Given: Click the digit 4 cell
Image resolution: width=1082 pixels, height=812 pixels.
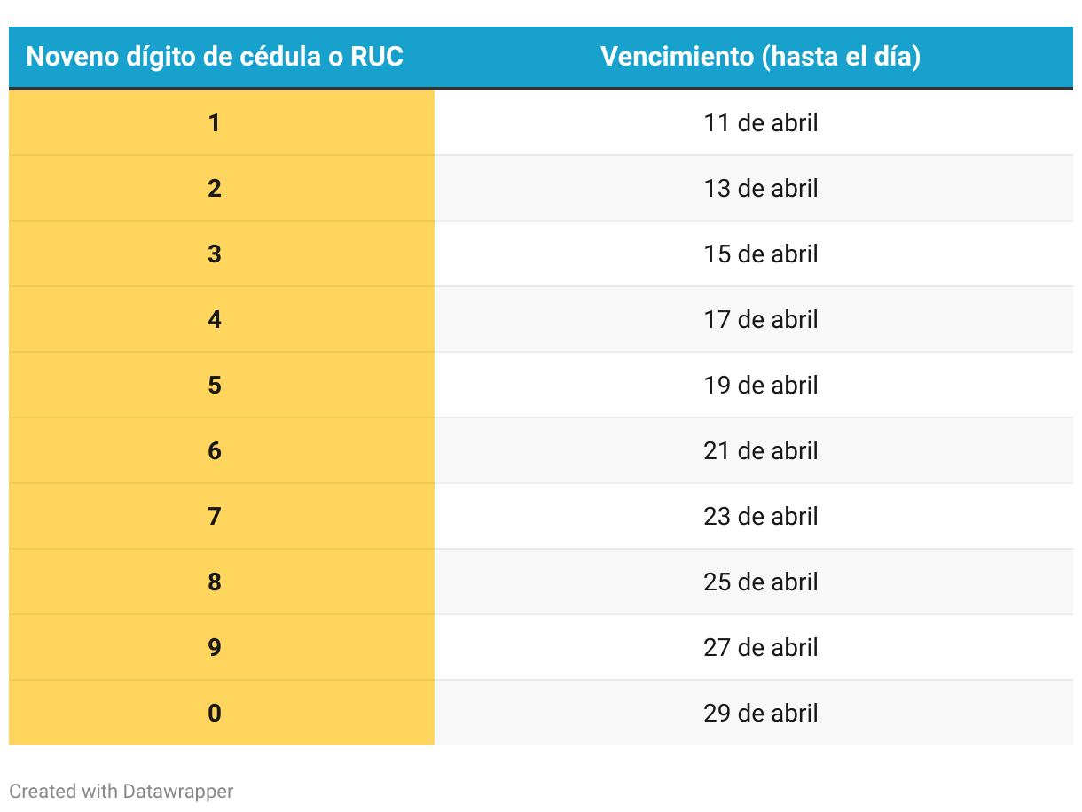Looking at the screenshot, I should point(222,319).
